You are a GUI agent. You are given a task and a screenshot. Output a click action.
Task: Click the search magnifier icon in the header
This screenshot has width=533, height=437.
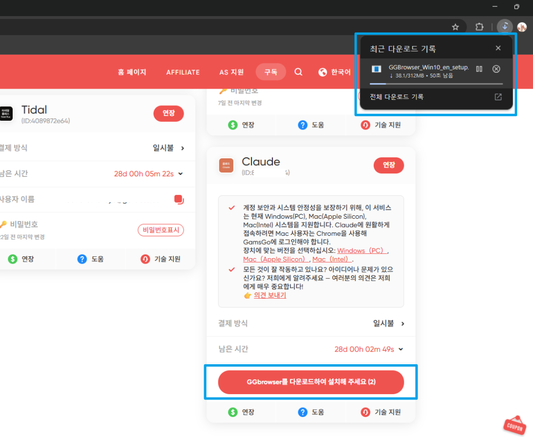298,72
